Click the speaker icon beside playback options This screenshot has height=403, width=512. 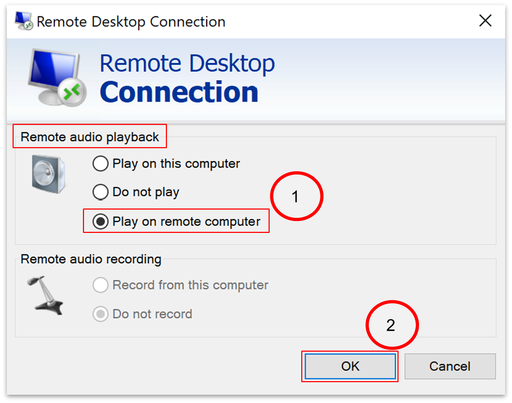48,174
